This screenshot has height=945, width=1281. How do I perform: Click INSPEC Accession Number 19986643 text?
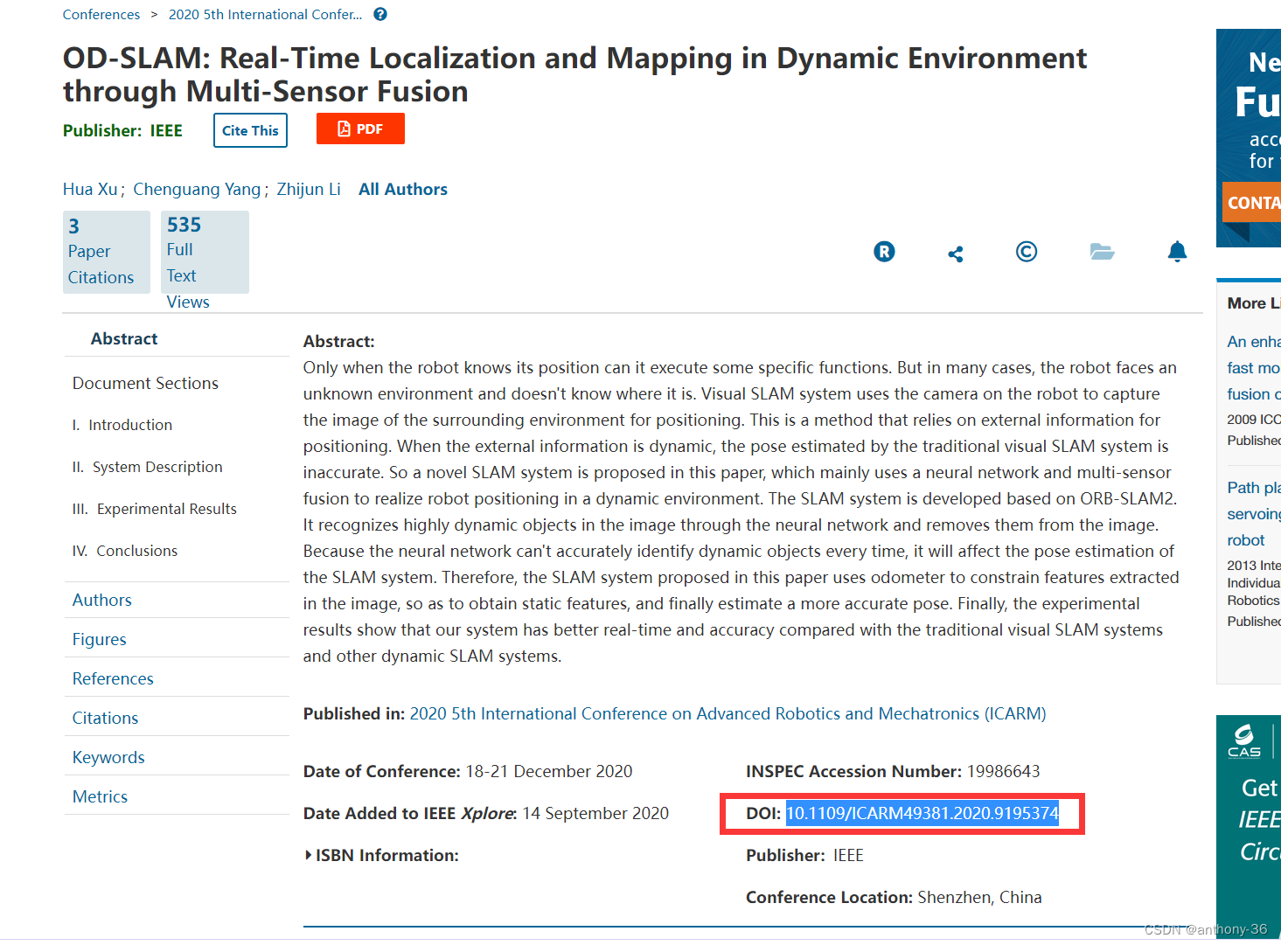(x=893, y=771)
